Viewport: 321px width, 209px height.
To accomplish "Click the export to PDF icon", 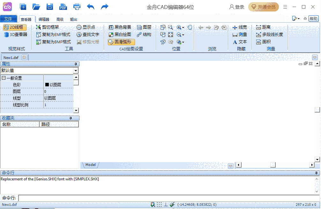I will tap(63, 7).
